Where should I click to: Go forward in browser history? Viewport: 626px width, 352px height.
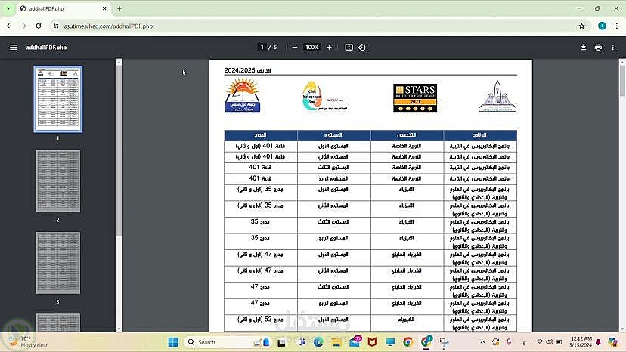(x=23, y=26)
